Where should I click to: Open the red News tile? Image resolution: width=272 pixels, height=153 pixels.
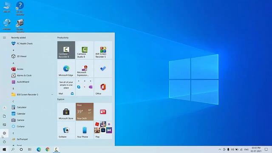(103, 112)
